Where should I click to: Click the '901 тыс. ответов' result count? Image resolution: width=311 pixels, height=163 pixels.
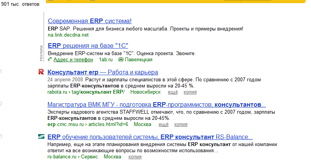pos(20,4)
